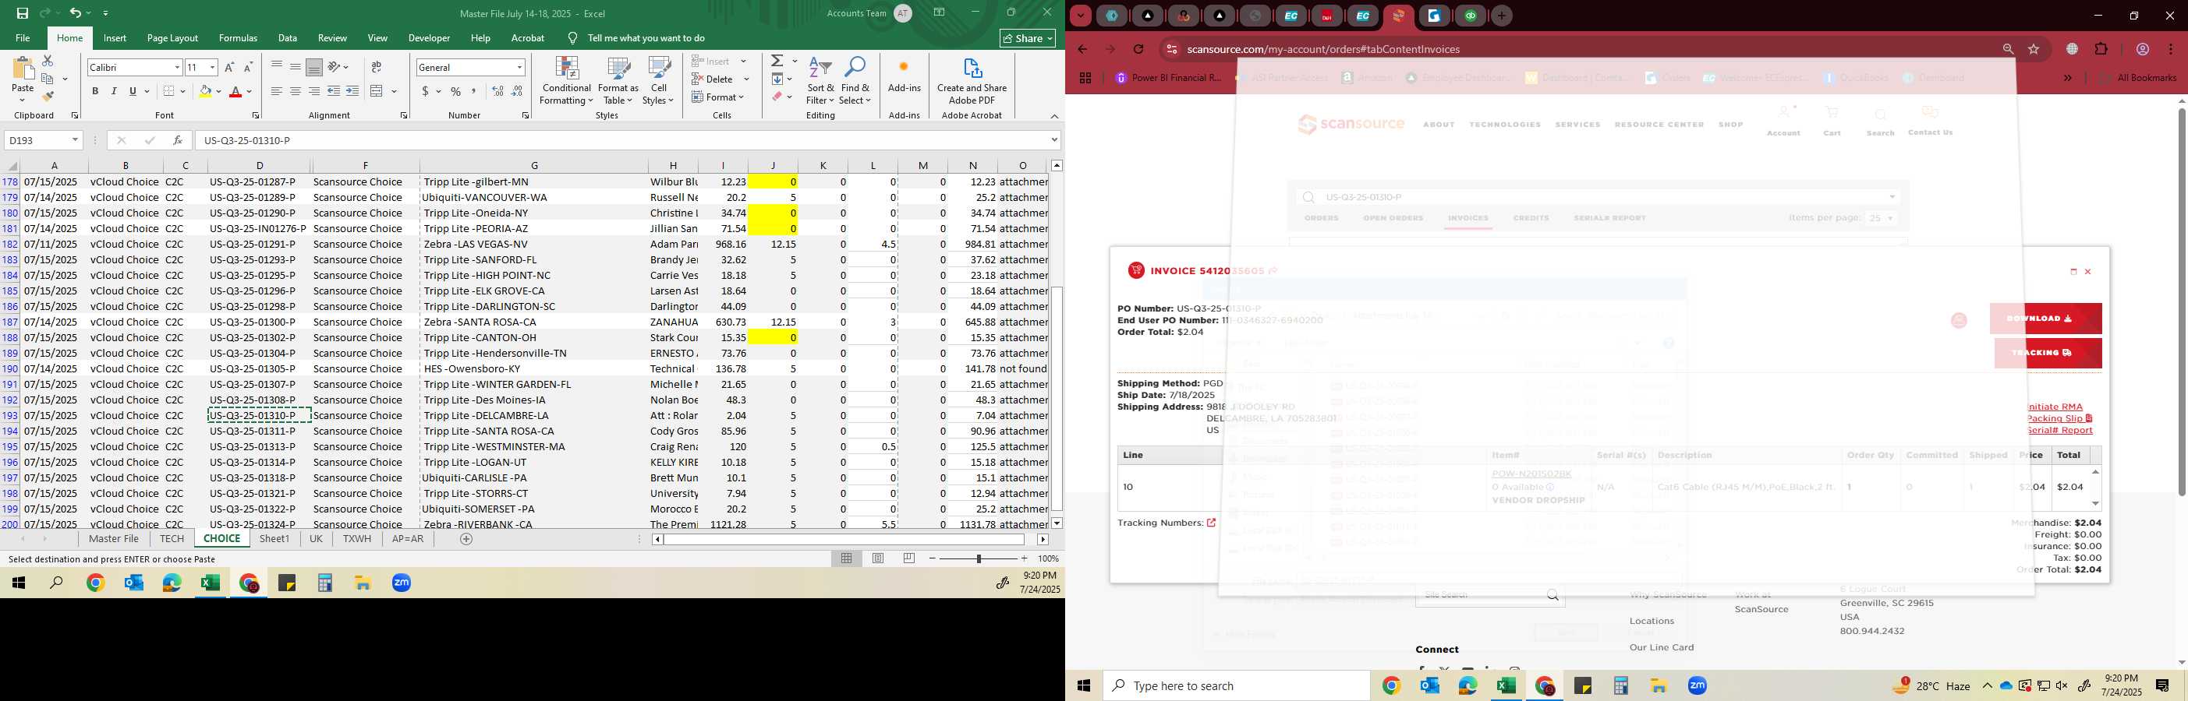
Task: Increase font size with the large A icon
Action: point(229,67)
